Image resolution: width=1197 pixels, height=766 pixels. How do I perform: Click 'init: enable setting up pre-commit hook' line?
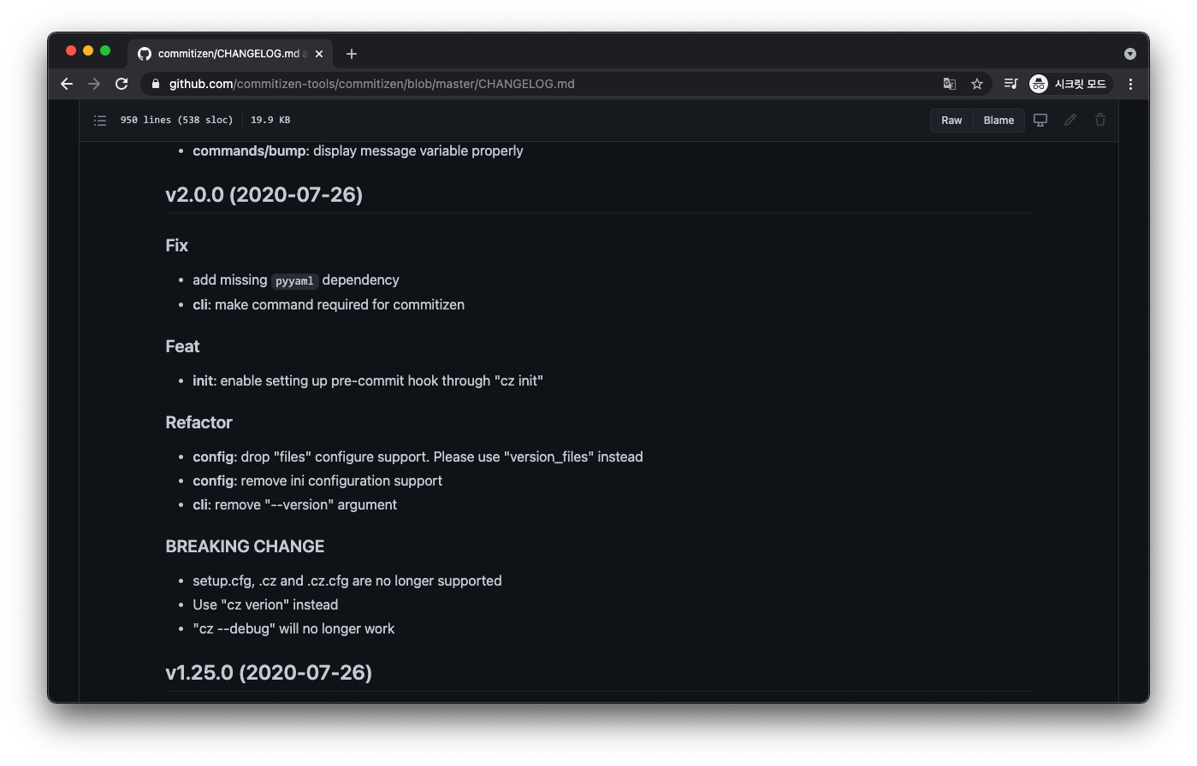(368, 381)
